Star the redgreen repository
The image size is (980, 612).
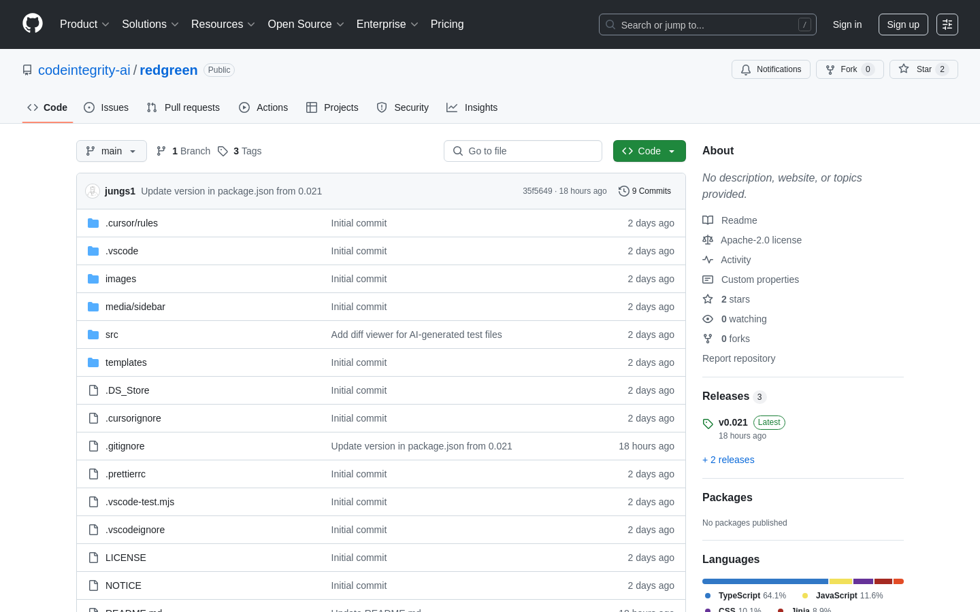tap(924, 69)
